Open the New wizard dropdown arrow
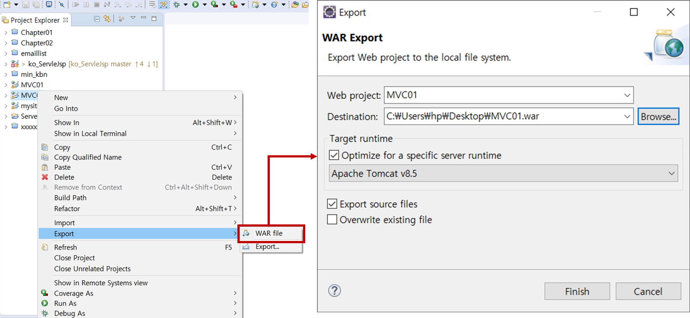690x318 pixels. [16, 4]
